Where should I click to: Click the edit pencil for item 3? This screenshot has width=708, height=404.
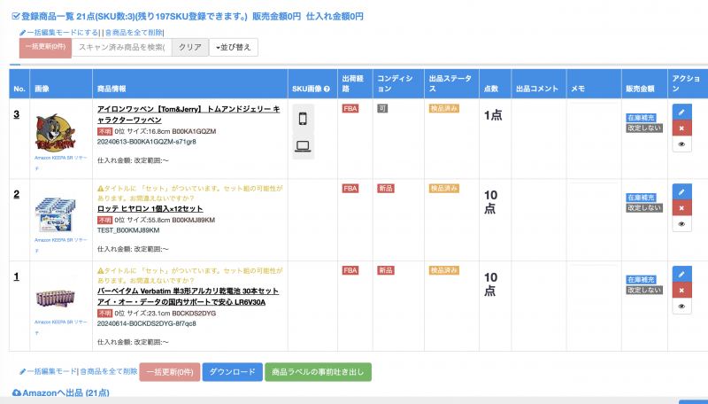[681, 112]
